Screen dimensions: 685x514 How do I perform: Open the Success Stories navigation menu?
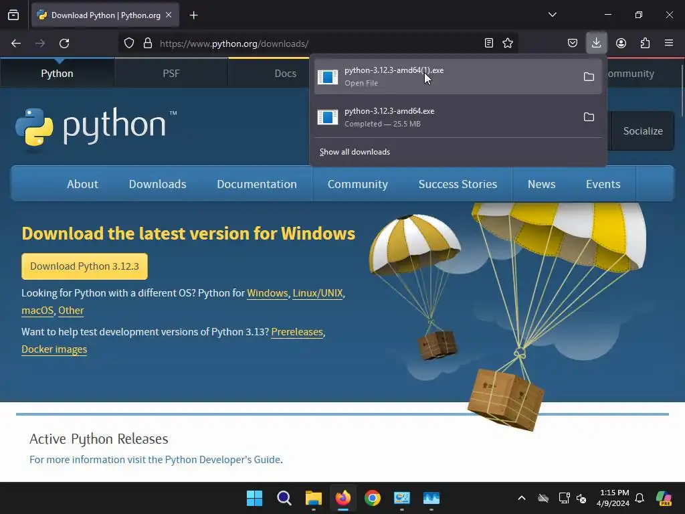coord(458,184)
